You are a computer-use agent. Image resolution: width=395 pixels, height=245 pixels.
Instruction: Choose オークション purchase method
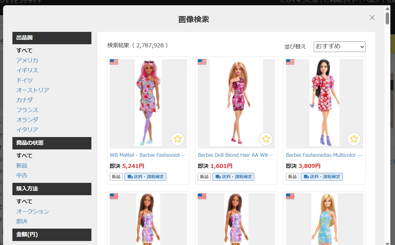click(33, 211)
